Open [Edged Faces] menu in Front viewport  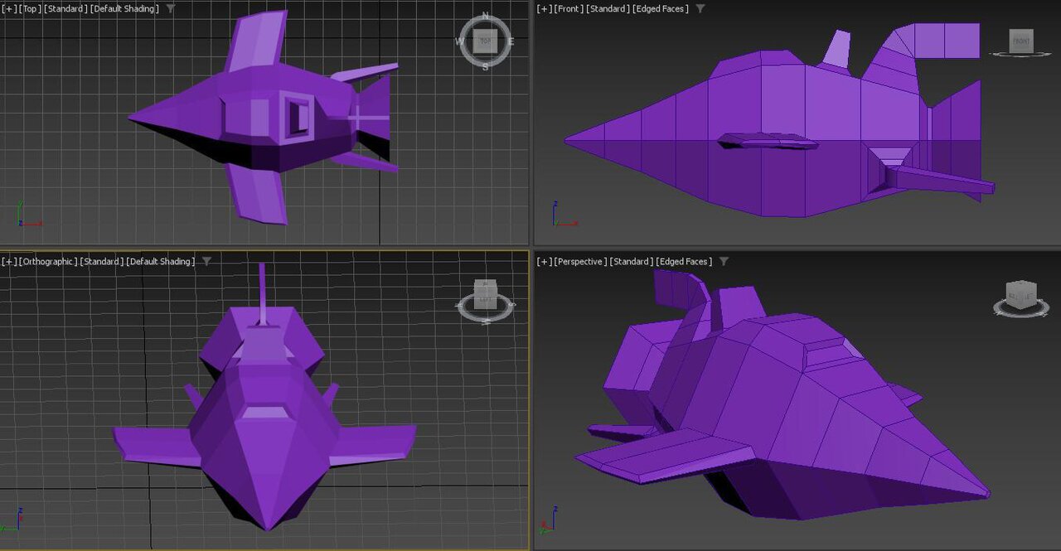pyautogui.click(x=661, y=8)
